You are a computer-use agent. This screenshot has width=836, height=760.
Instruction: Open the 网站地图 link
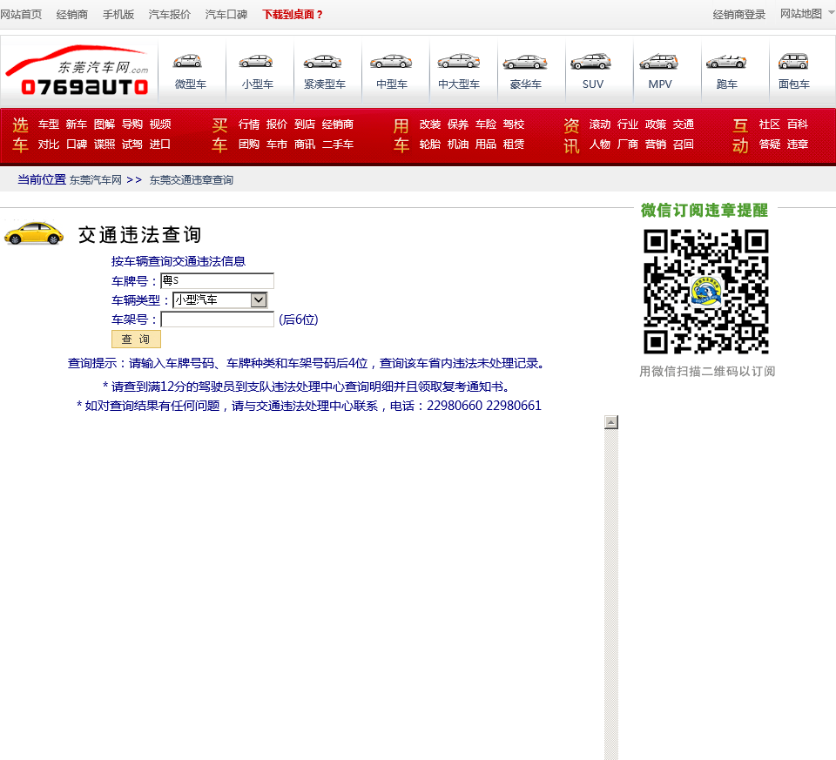(x=801, y=14)
